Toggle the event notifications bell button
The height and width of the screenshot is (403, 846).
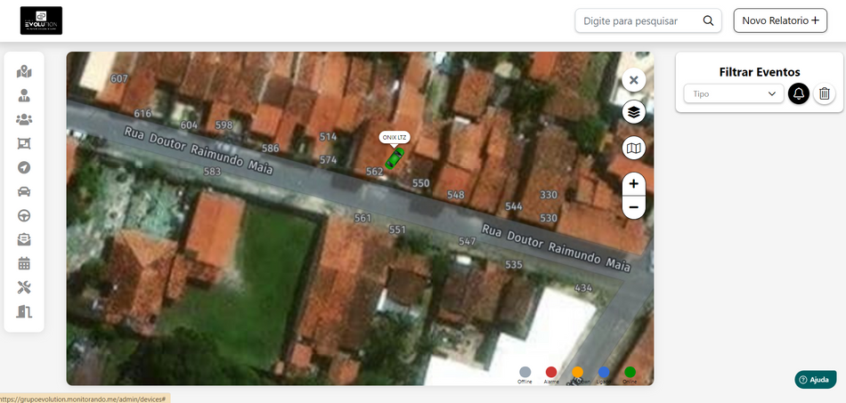(799, 93)
